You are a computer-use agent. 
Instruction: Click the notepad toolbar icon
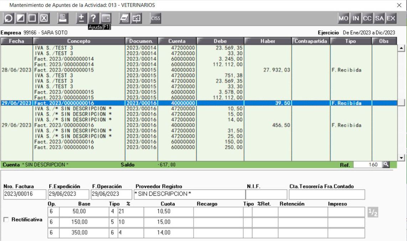125,18
